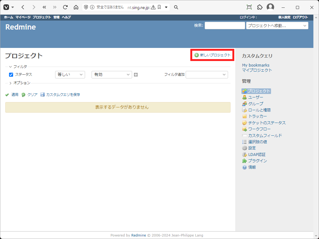Click the browser forward arrow
Image resolution: width=319 pixels, height=239 pixels.
tap(34, 7)
